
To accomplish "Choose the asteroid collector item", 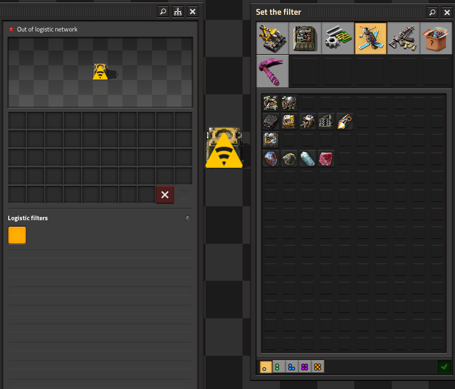I will click(308, 122).
